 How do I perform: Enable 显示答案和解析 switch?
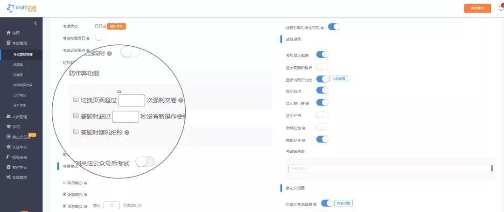pyautogui.click(x=322, y=67)
